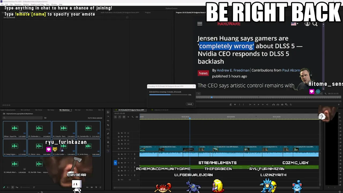343x193 pixels.
Task: Open the File menu
Action: [2, 5]
